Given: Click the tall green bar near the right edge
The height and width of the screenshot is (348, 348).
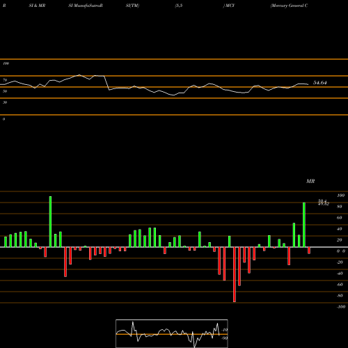Looking at the screenshot, I should click(304, 225).
